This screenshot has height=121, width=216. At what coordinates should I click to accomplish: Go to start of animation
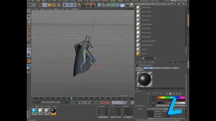(73, 103)
